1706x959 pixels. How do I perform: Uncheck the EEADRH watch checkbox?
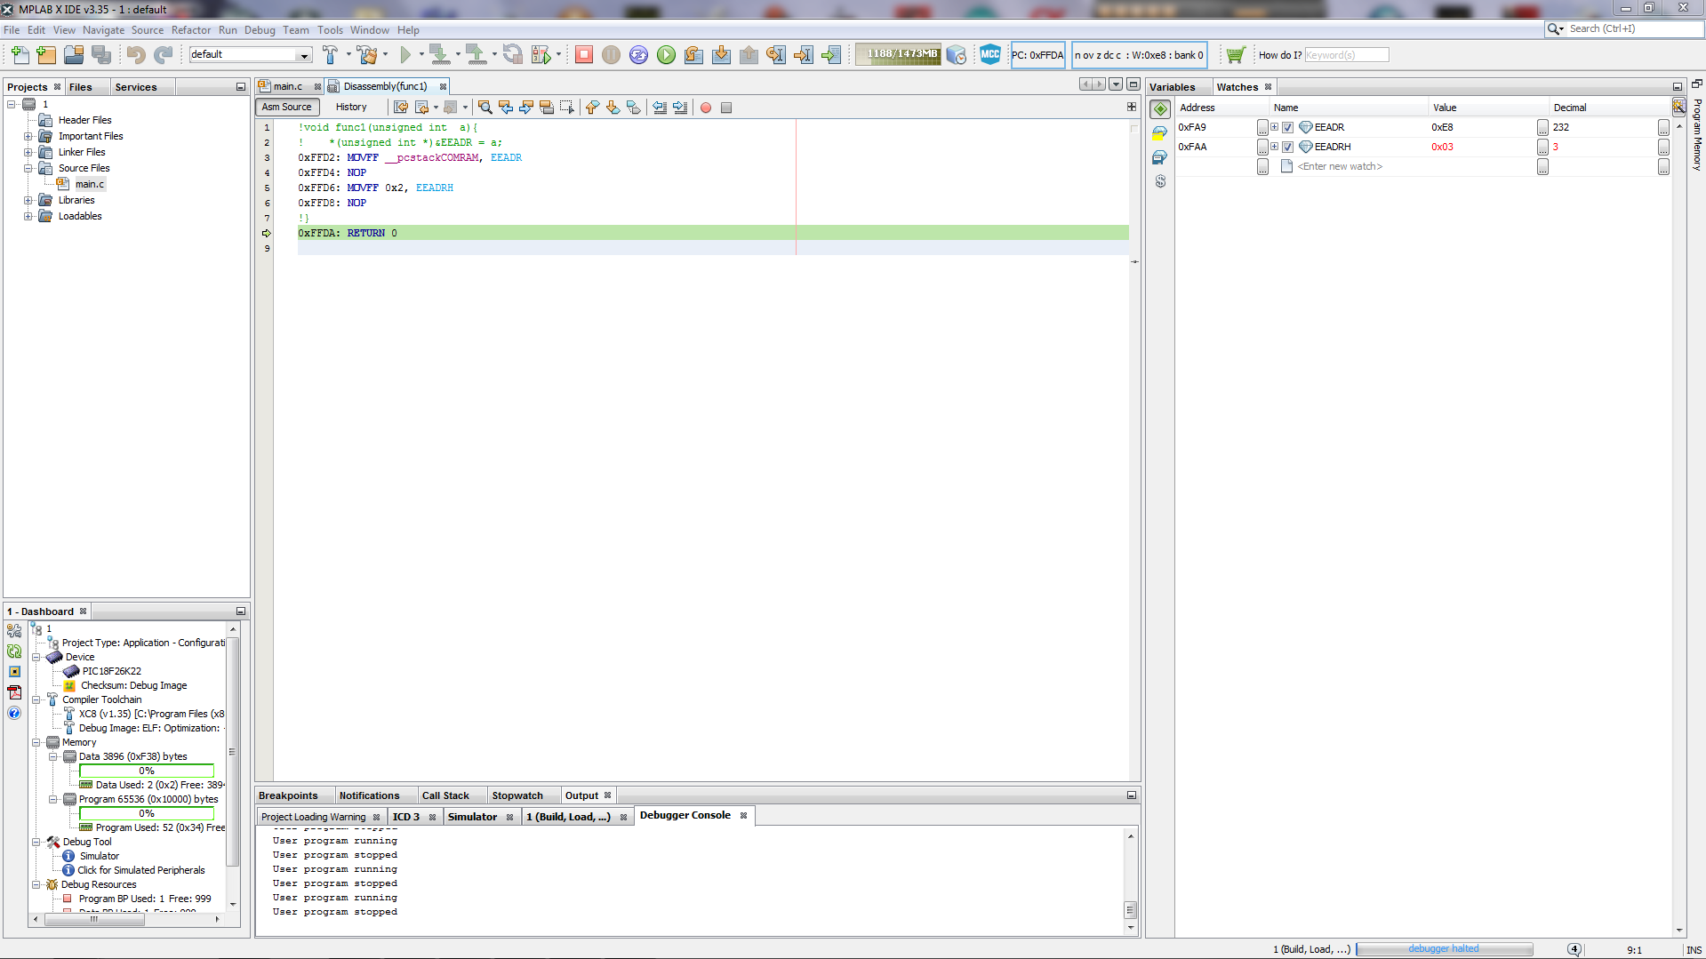(x=1287, y=147)
